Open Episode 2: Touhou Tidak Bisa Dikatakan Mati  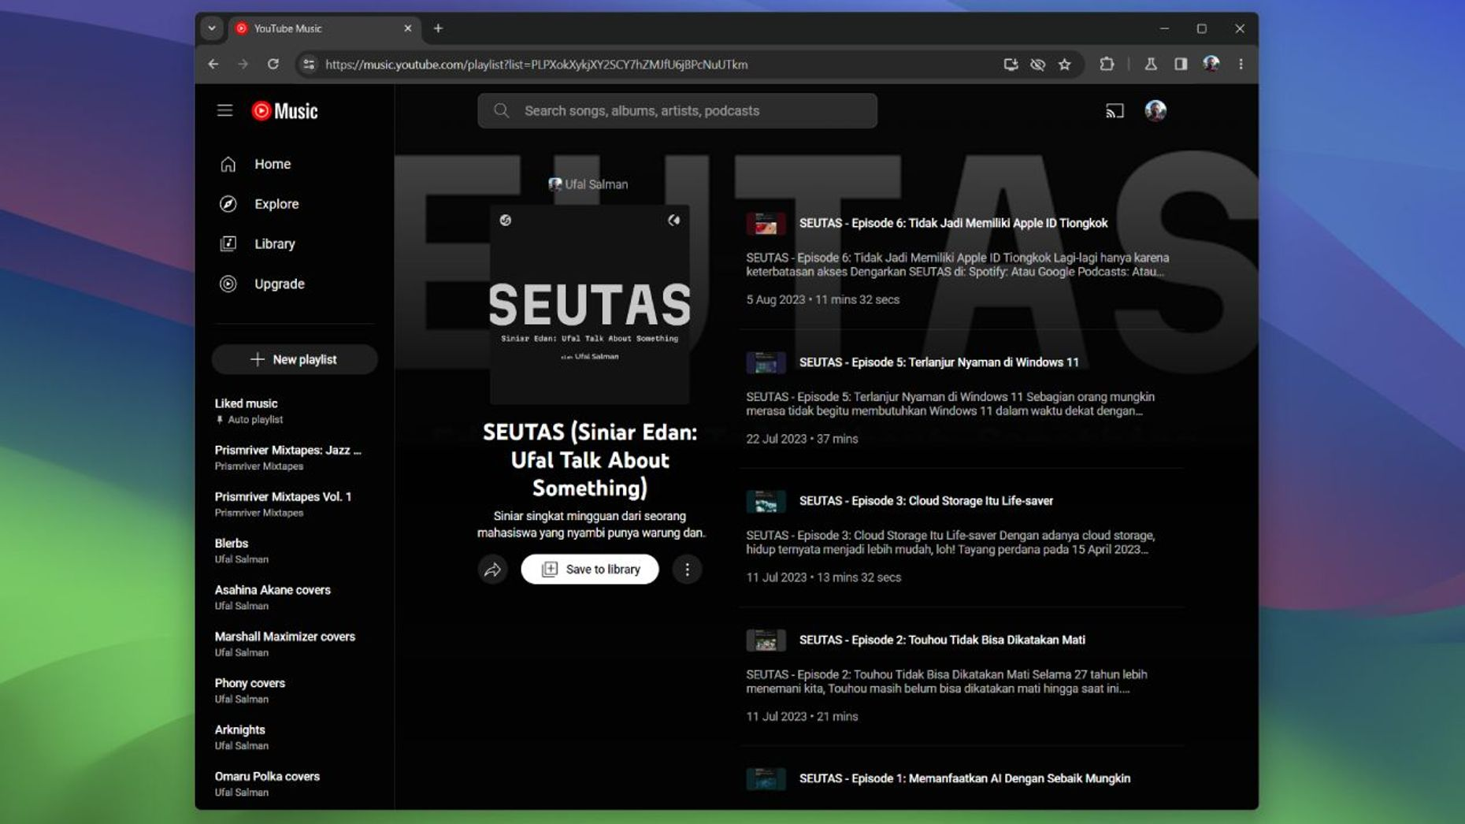point(942,640)
